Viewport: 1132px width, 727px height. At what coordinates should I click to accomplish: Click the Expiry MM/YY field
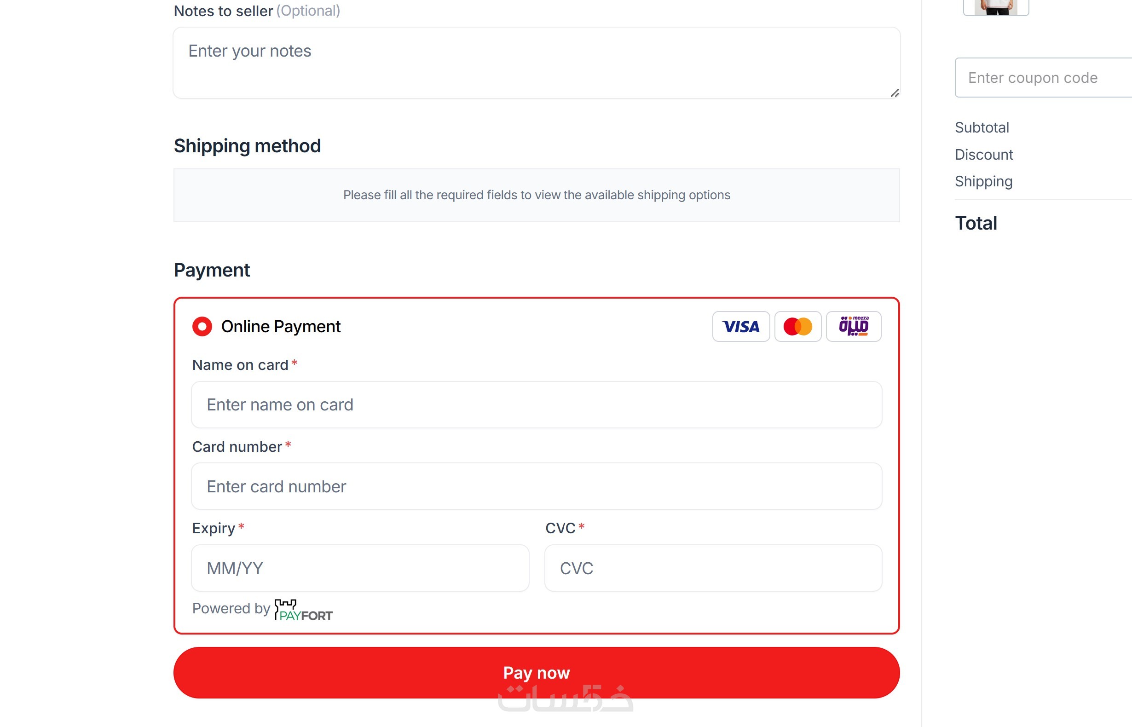point(360,568)
